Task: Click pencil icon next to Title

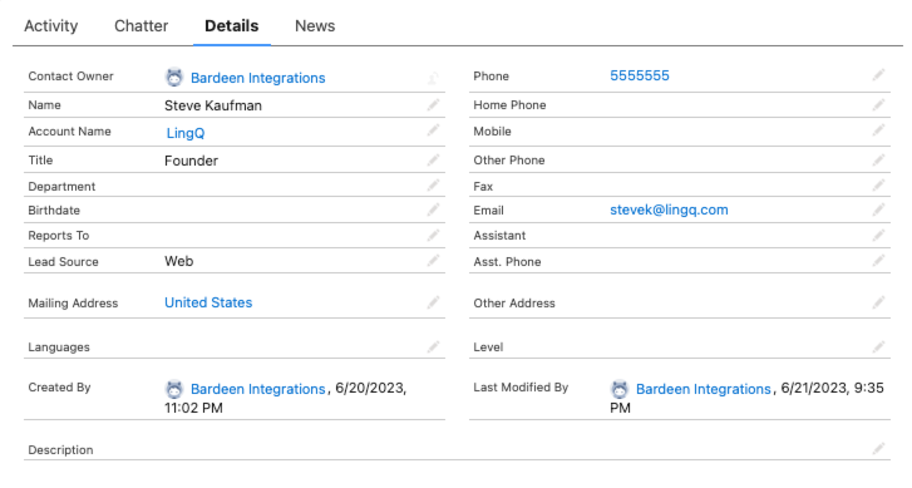Action: [433, 160]
